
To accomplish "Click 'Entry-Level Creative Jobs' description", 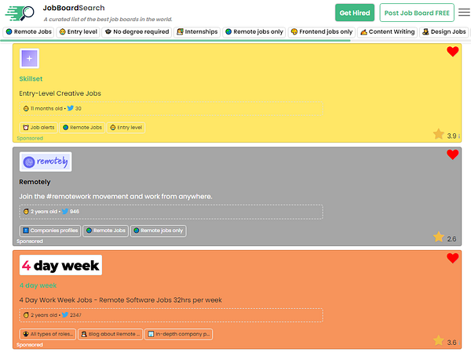I will point(60,93).
